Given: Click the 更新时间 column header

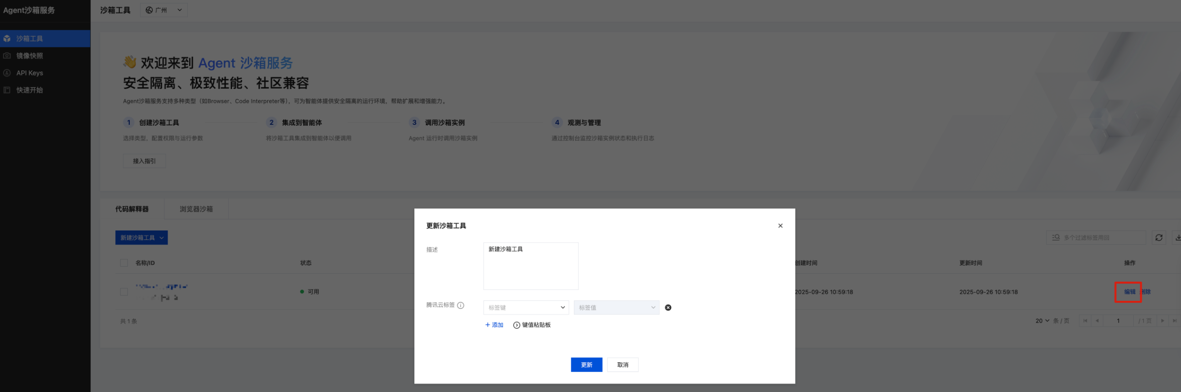Looking at the screenshot, I should click(x=971, y=263).
